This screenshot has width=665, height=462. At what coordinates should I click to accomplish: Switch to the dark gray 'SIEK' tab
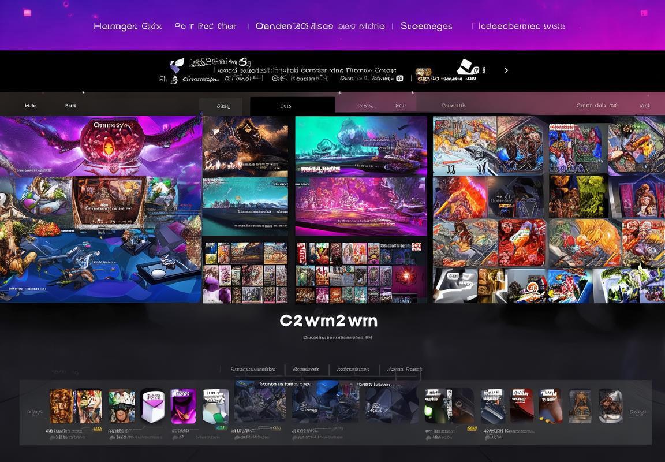(221, 106)
